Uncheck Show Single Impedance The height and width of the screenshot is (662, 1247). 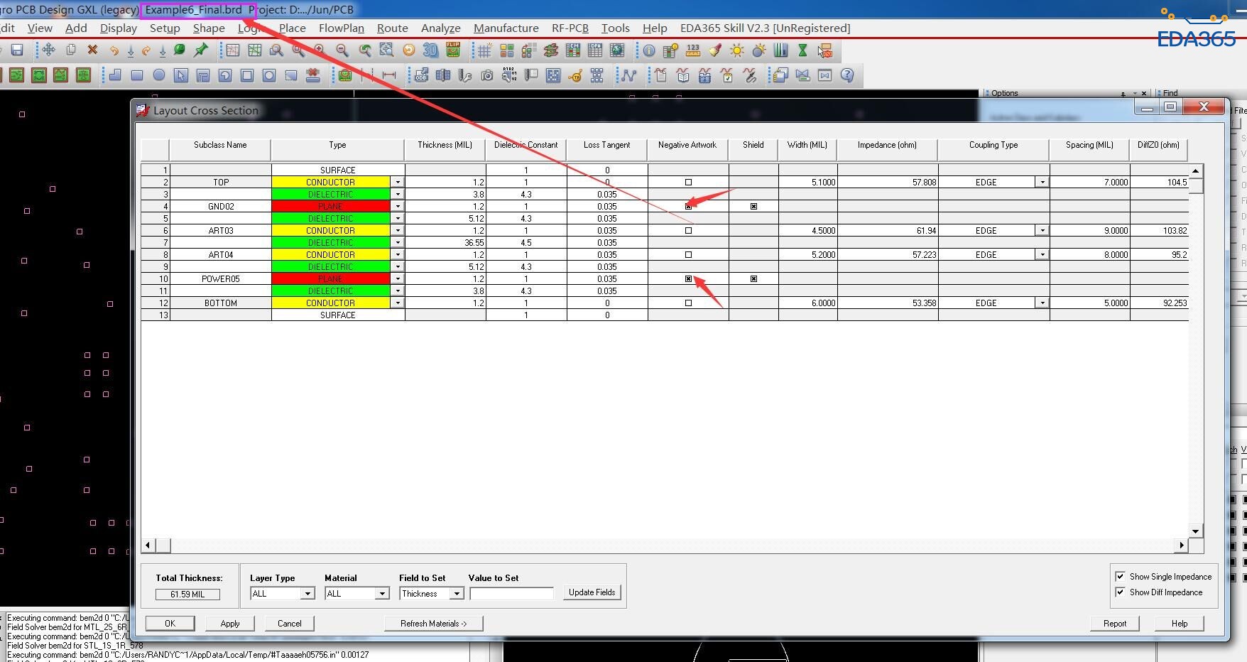pos(1120,576)
